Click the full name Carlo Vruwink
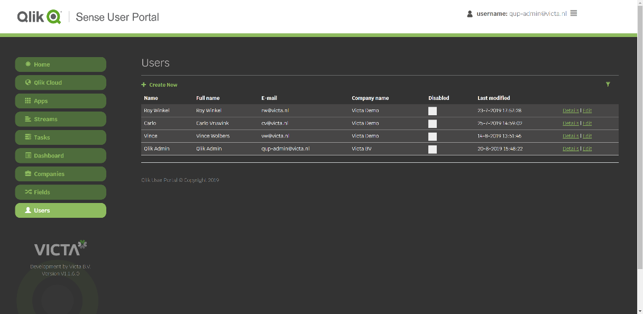This screenshot has height=314, width=643. coord(213,123)
